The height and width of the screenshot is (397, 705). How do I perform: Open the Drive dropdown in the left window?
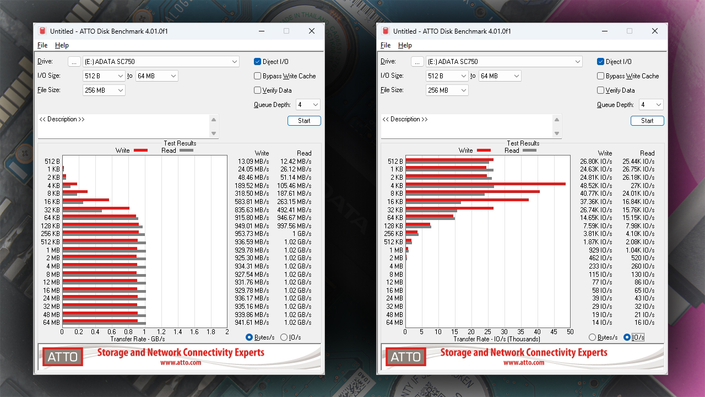(161, 62)
